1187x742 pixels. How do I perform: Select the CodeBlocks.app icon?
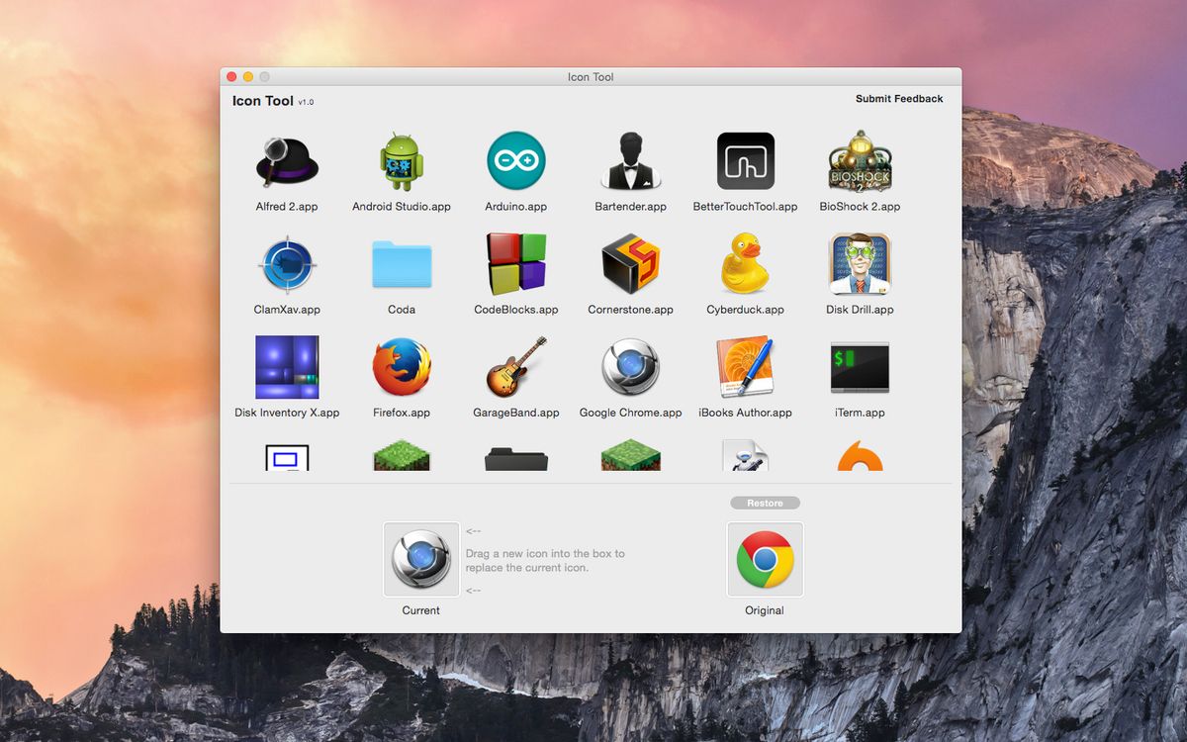click(x=515, y=264)
